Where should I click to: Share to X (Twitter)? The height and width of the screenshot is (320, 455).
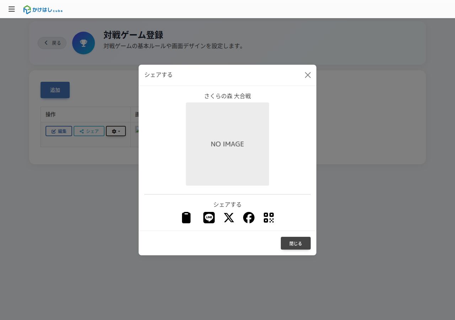pyautogui.click(x=229, y=218)
